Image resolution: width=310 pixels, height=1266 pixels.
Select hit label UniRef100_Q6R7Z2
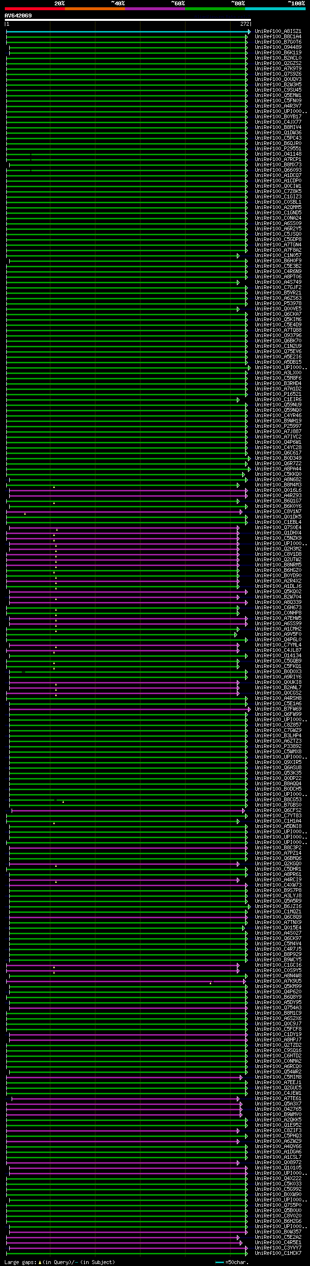pos(278,464)
